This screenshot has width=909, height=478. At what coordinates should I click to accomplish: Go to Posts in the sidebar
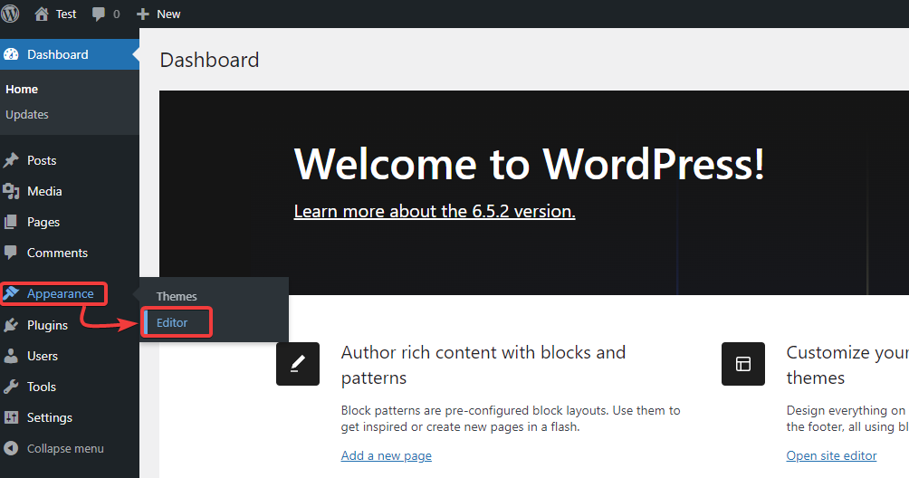pyautogui.click(x=42, y=160)
